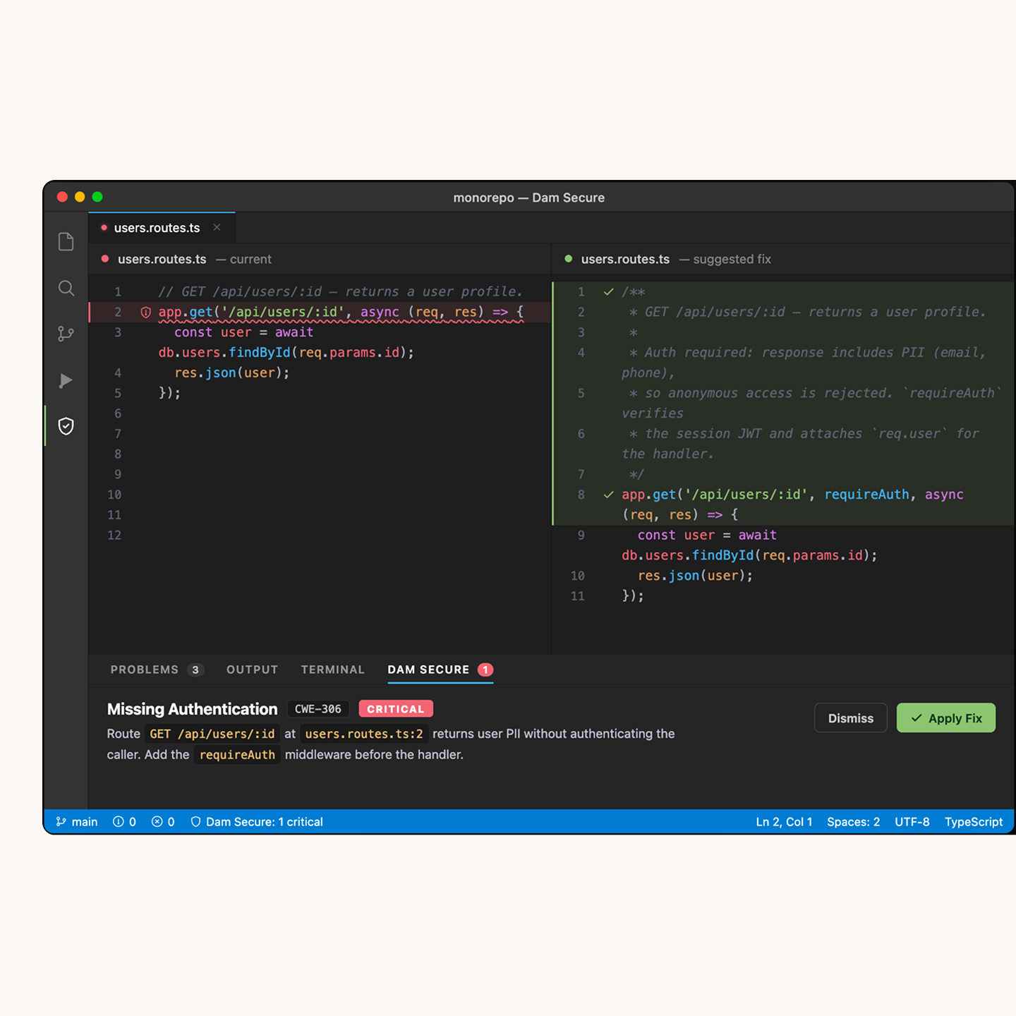Screen dimensions: 1016x1016
Task: Click res.json(user) in the current pane
Action: [232, 373]
